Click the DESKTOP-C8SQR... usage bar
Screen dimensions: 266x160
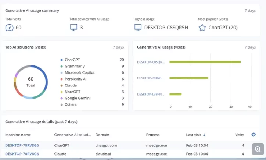click(x=205, y=62)
